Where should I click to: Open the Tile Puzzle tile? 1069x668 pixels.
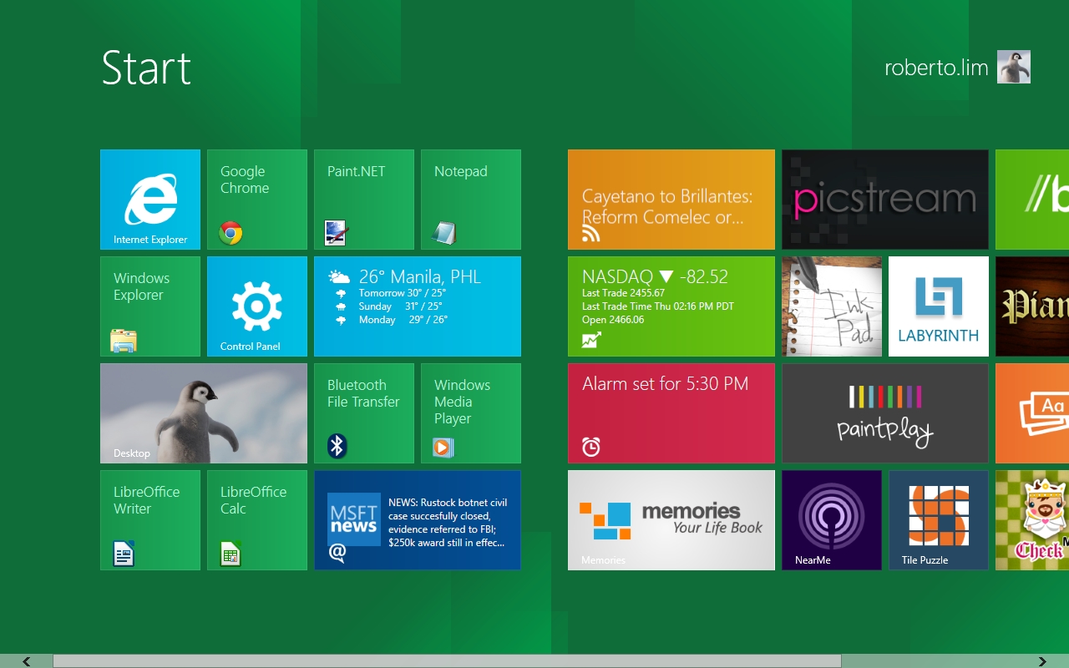[x=939, y=520]
